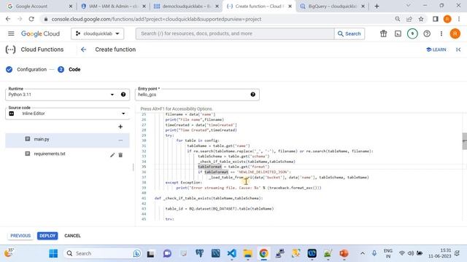This screenshot has width=467, height=262.
Task: Click the def _check_if_table_exists line
Action: click(209, 198)
